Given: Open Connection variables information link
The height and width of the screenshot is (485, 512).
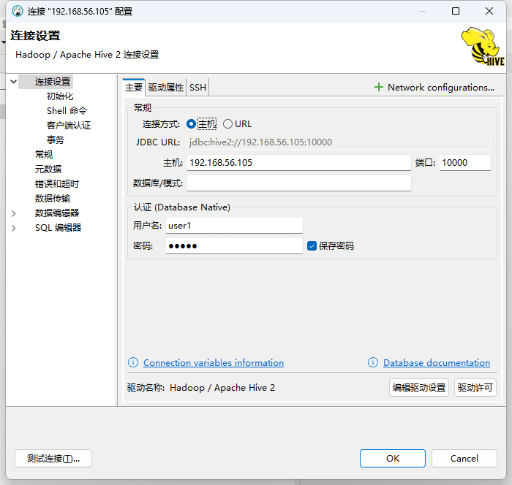Looking at the screenshot, I should click(x=214, y=363).
